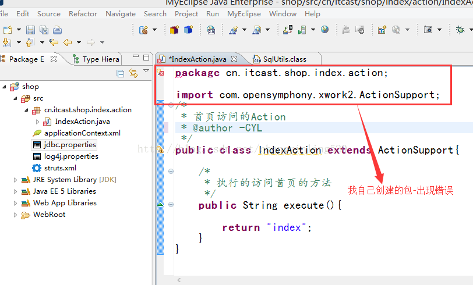Expand the Java EE 5 Libraries node
Image resolution: width=473 pixels, height=285 pixels.
(x=15, y=191)
